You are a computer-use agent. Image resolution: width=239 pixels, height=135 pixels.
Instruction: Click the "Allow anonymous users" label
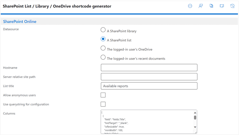tap(19, 95)
